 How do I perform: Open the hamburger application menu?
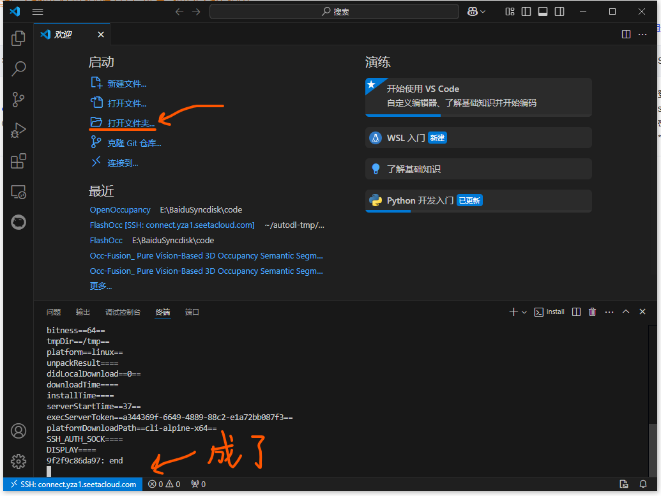coord(38,11)
